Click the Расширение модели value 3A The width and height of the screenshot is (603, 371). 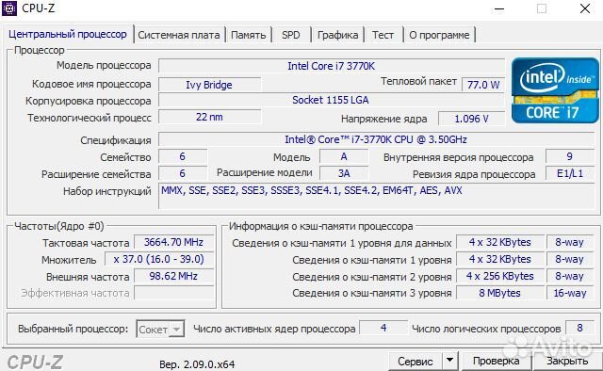click(x=344, y=173)
